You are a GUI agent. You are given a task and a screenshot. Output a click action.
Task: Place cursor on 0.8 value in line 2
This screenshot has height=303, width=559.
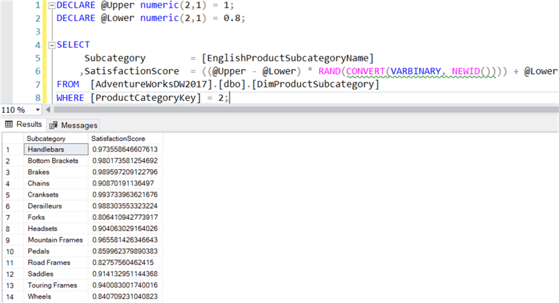point(232,18)
